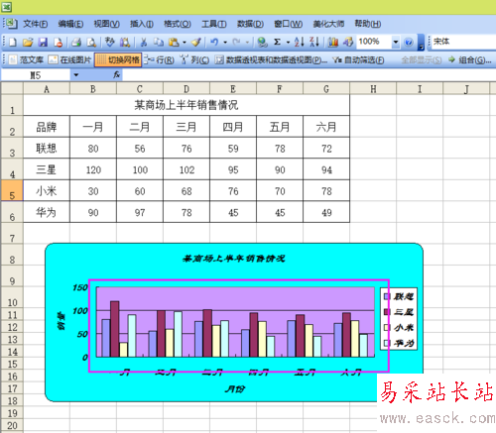Select the 六月 header cell
The height and width of the screenshot is (433, 496).
click(326, 127)
